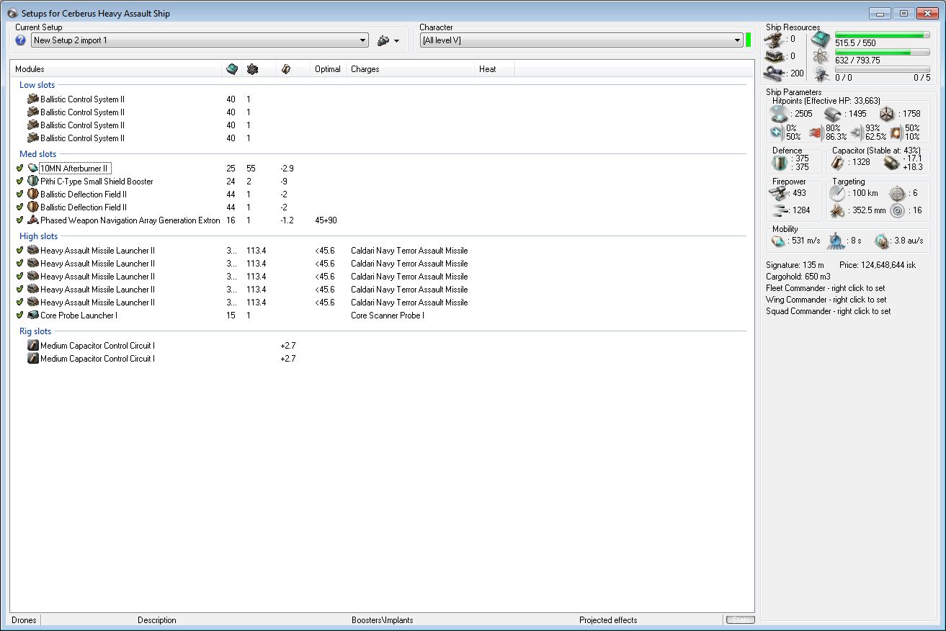Click the Price: 124,648,644 isk text
This screenshot has height=631, width=946.
pos(878,265)
